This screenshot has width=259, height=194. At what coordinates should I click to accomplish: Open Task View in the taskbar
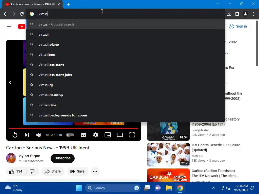[147, 188]
